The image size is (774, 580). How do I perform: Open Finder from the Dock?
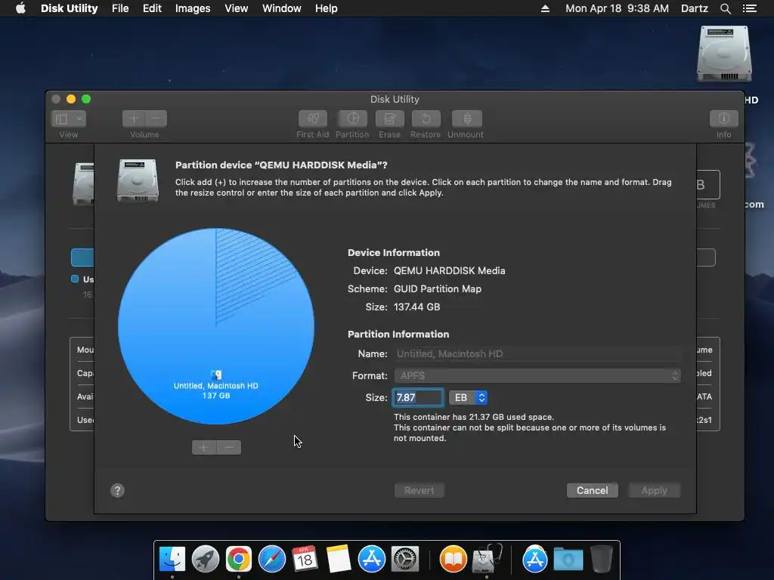click(x=172, y=560)
